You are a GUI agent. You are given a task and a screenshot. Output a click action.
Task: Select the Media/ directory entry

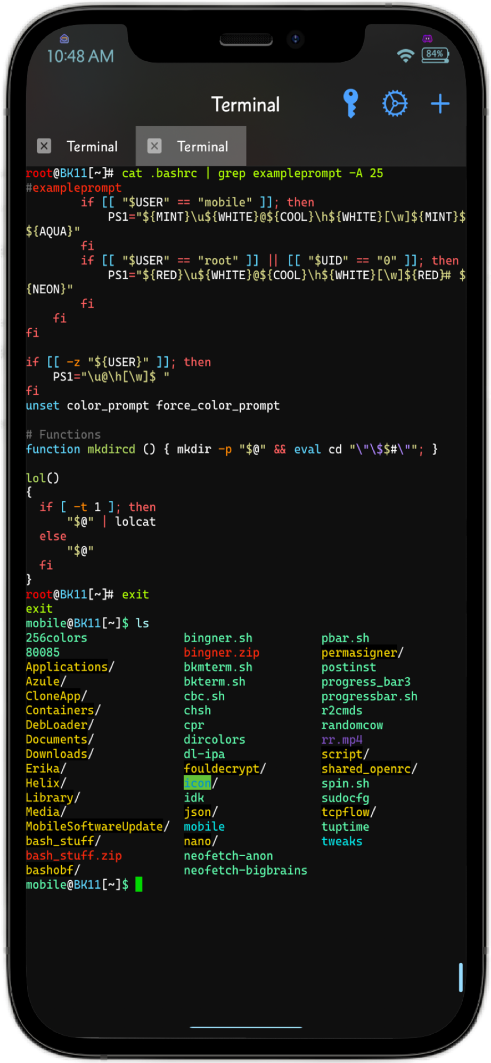[46, 812]
